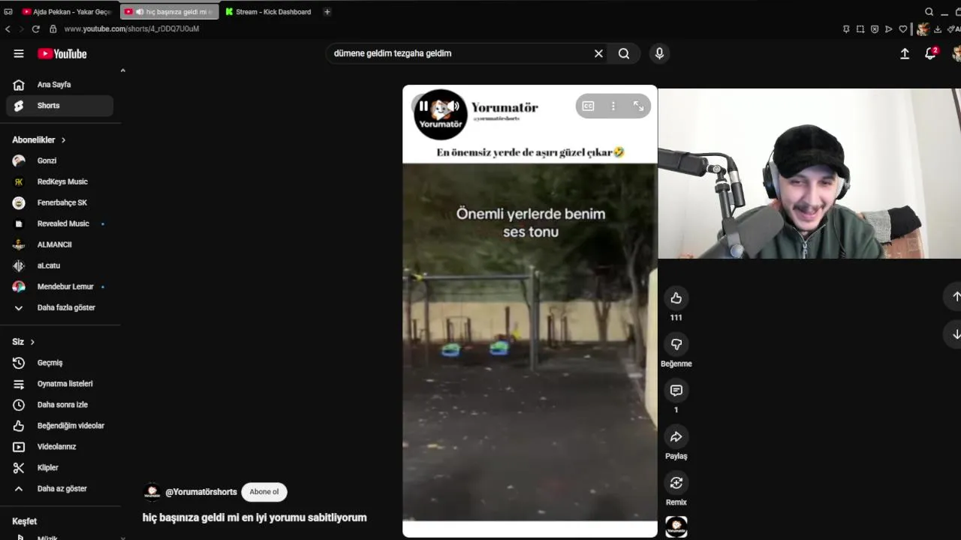Open the @Yorumatörshorts channel link

coord(201,492)
